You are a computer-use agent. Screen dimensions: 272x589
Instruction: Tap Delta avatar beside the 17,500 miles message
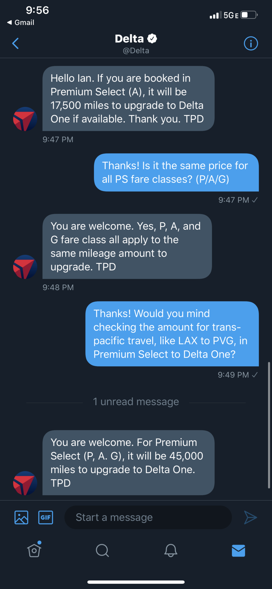tap(25, 119)
